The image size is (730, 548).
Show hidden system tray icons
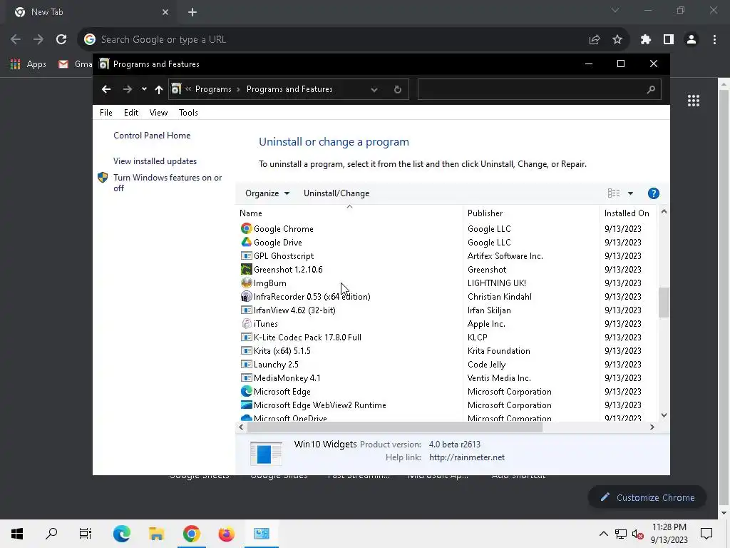click(603, 534)
